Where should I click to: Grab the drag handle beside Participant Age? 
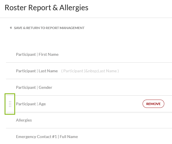tap(10, 104)
